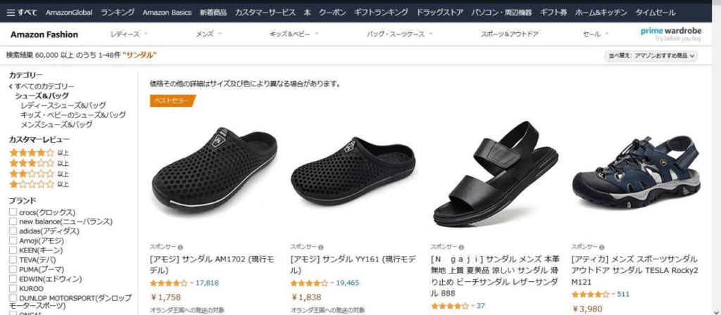Check the crocs(クロックス) brand checkbox
This screenshot has width=721, height=315.
point(13,212)
